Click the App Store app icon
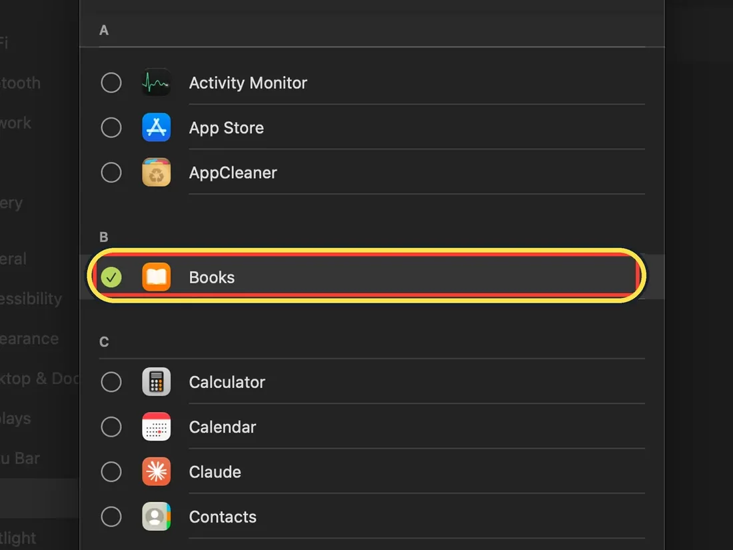The image size is (733, 550). point(156,128)
